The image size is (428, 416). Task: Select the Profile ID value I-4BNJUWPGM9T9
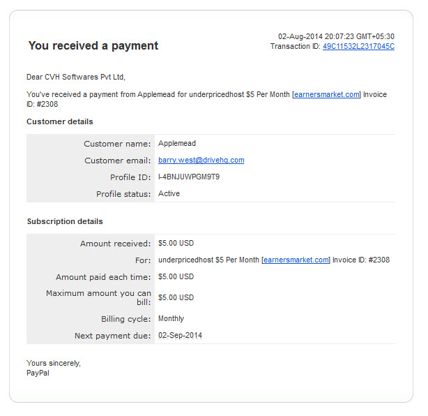click(x=189, y=177)
